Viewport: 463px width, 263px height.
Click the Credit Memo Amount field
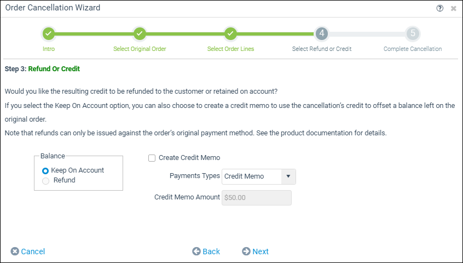(257, 198)
